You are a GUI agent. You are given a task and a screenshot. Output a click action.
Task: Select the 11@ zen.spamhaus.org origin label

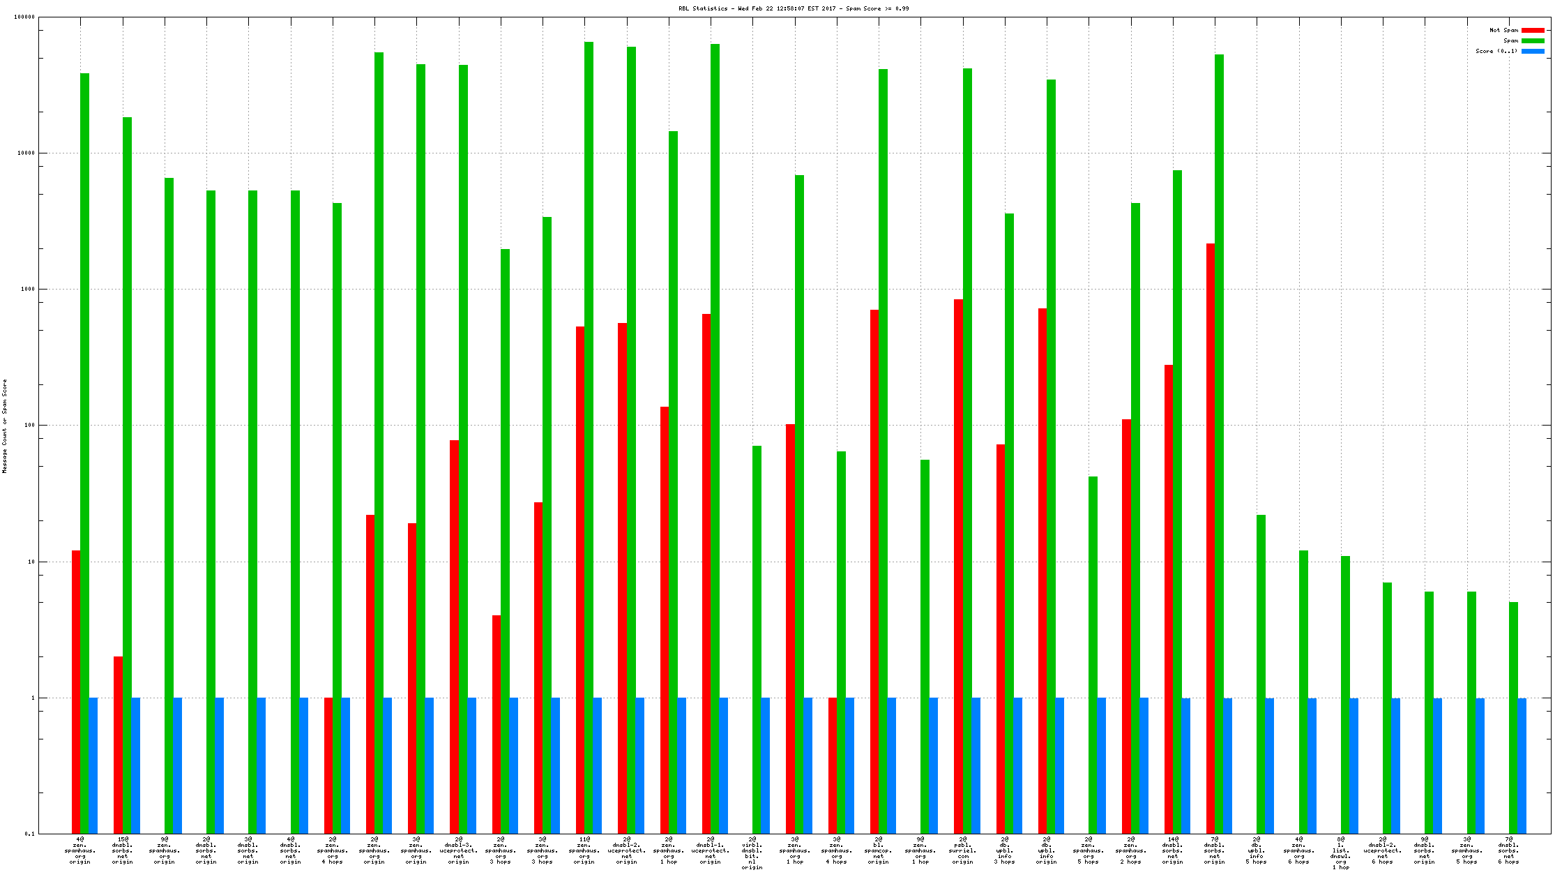(584, 850)
